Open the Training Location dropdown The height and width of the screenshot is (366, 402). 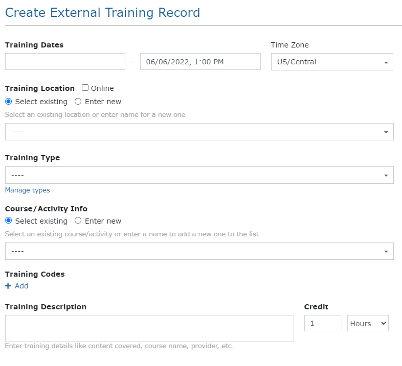click(199, 132)
